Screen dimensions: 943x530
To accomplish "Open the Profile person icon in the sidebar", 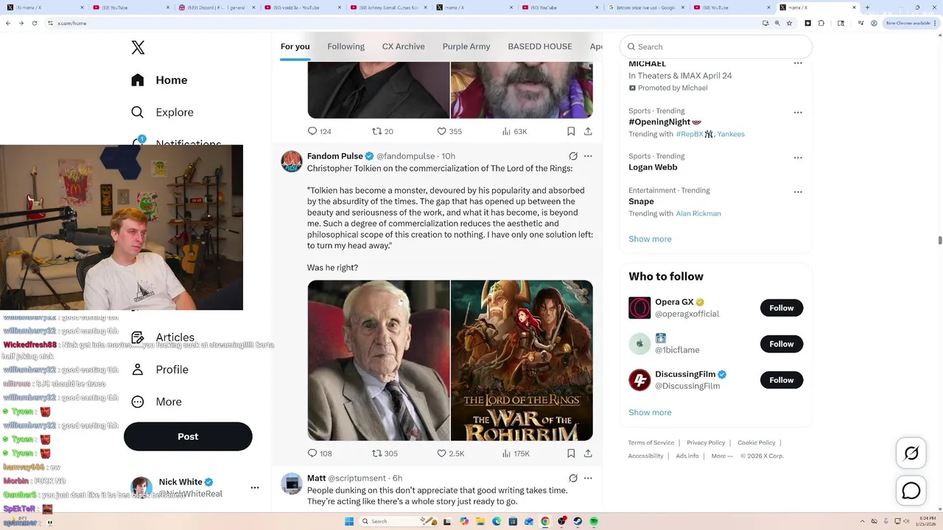I will tap(138, 370).
